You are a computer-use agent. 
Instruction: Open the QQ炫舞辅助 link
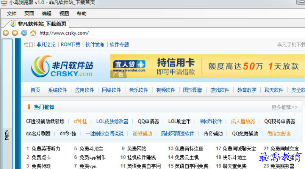click(x=245, y=134)
